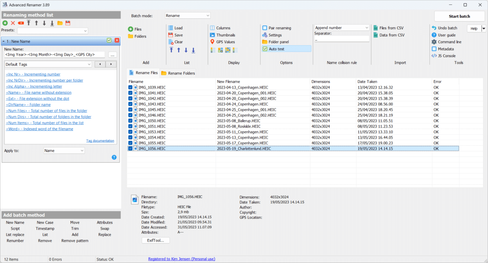The image size is (488, 263).
Task: Uncheck IMG_1039.HEIC in the file list
Action: (x=130, y=87)
